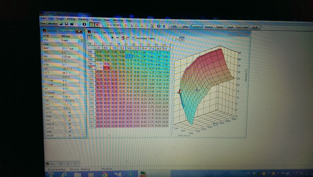Select primary ignition table icon 1
The image size is (313, 177).
pyautogui.click(x=90, y=37)
